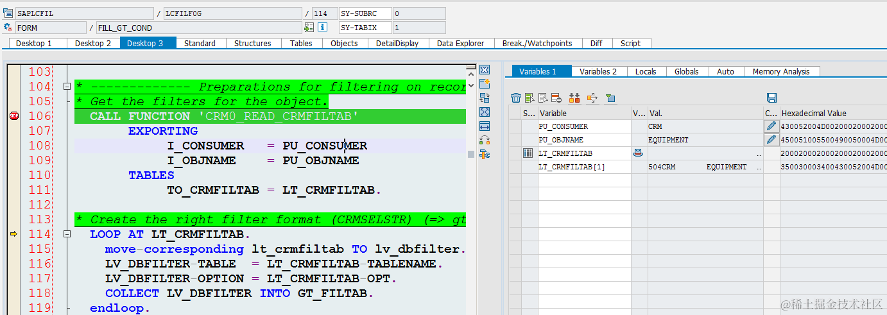
Task: Switch to the Auto tab
Action: 725,71
